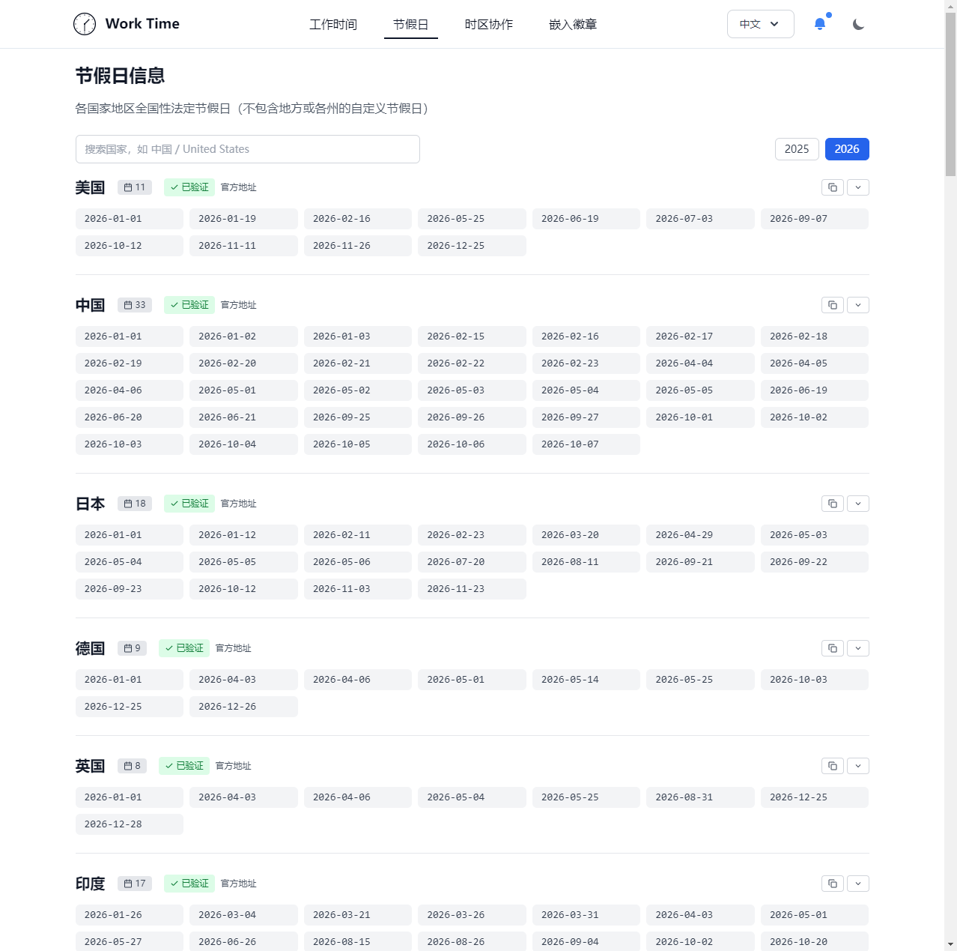Open the 官方地址 link for 德国
This screenshot has height=951, width=957.
[233, 648]
